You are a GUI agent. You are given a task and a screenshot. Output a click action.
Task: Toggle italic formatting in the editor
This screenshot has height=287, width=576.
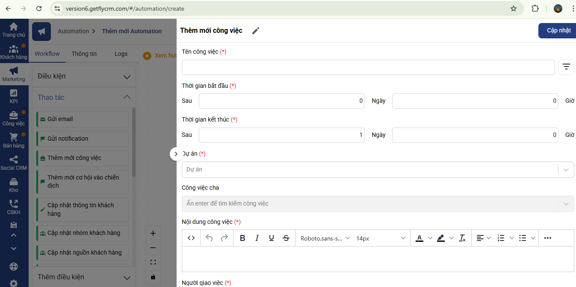click(257, 238)
